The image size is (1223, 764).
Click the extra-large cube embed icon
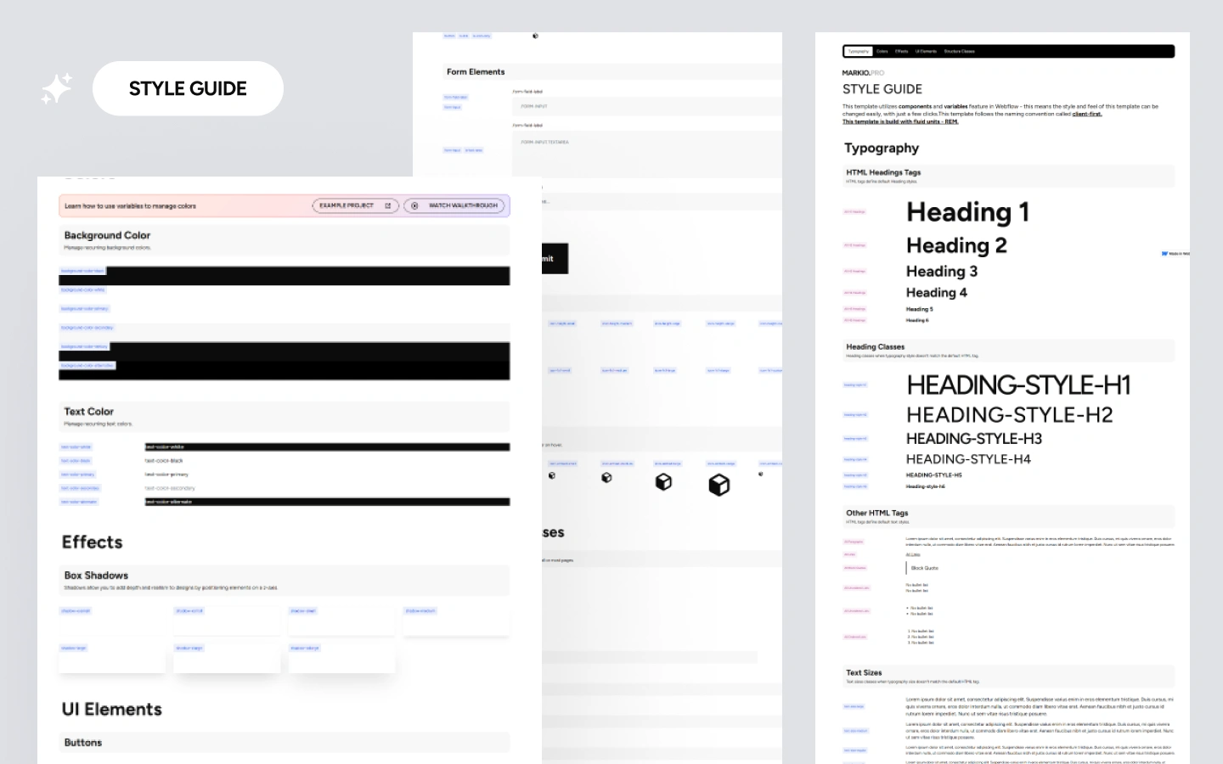[720, 484]
